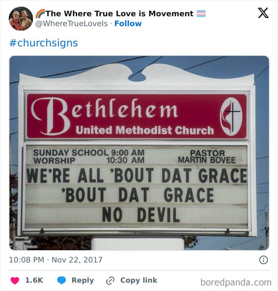Open the tweet info circle icon
Screen dimensions: 278x291
263,260
